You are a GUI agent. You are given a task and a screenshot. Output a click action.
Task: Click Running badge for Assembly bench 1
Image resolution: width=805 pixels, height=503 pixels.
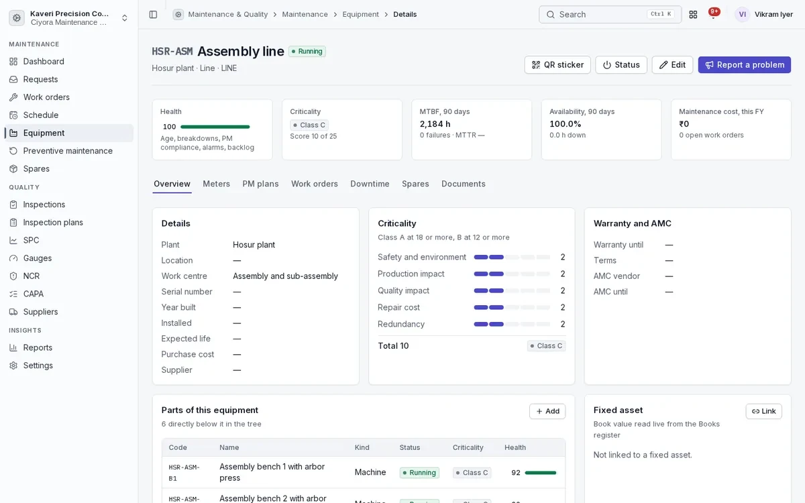point(419,473)
